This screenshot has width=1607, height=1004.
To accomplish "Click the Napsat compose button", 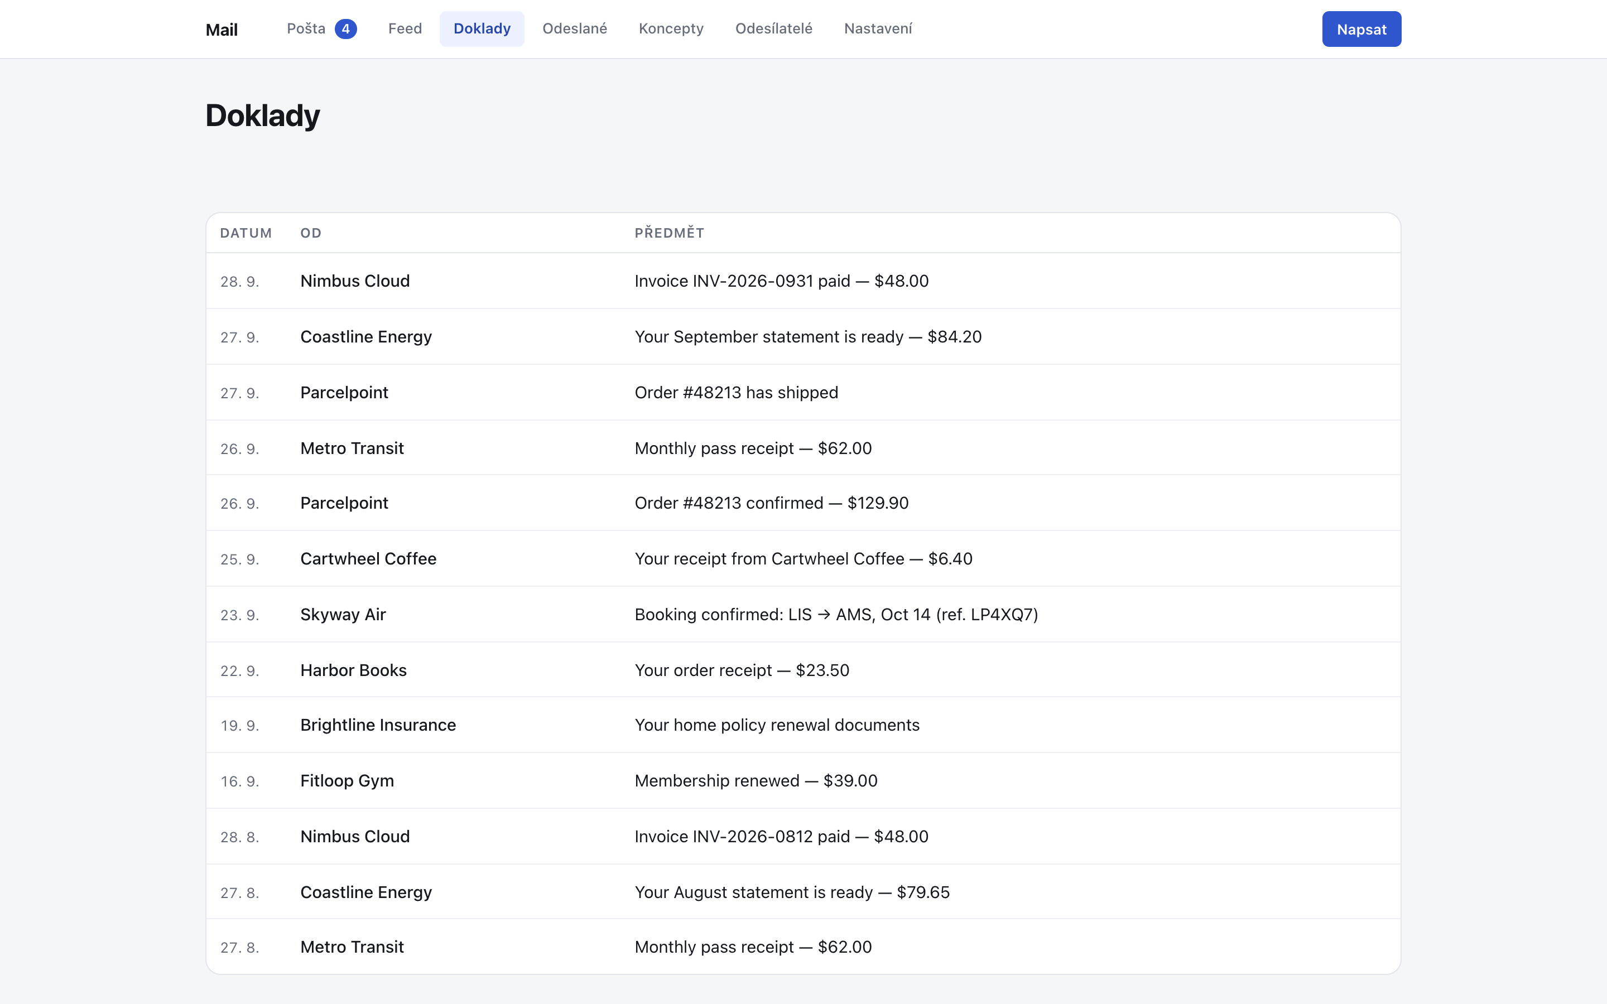I will coord(1361,29).
